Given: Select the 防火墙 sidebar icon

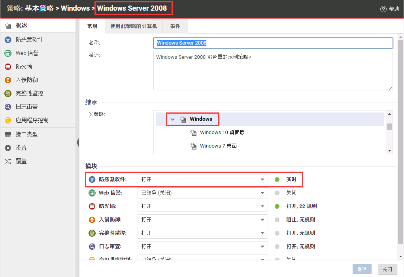Looking at the screenshot, I should [8, 67].
